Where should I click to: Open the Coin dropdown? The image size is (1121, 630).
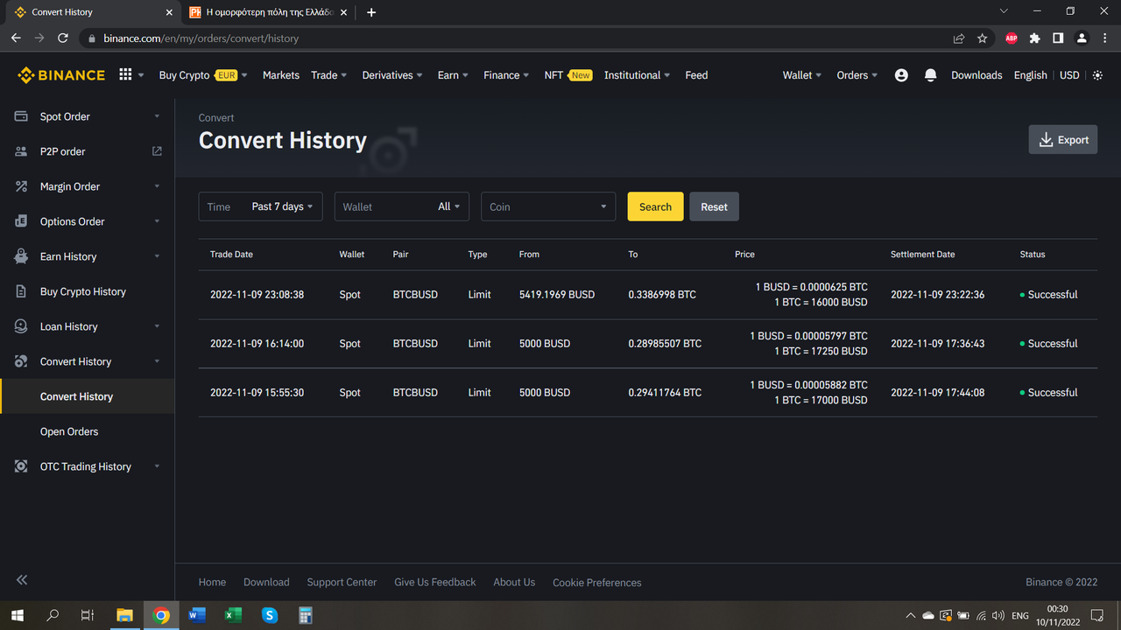click(x=548, y=206)
